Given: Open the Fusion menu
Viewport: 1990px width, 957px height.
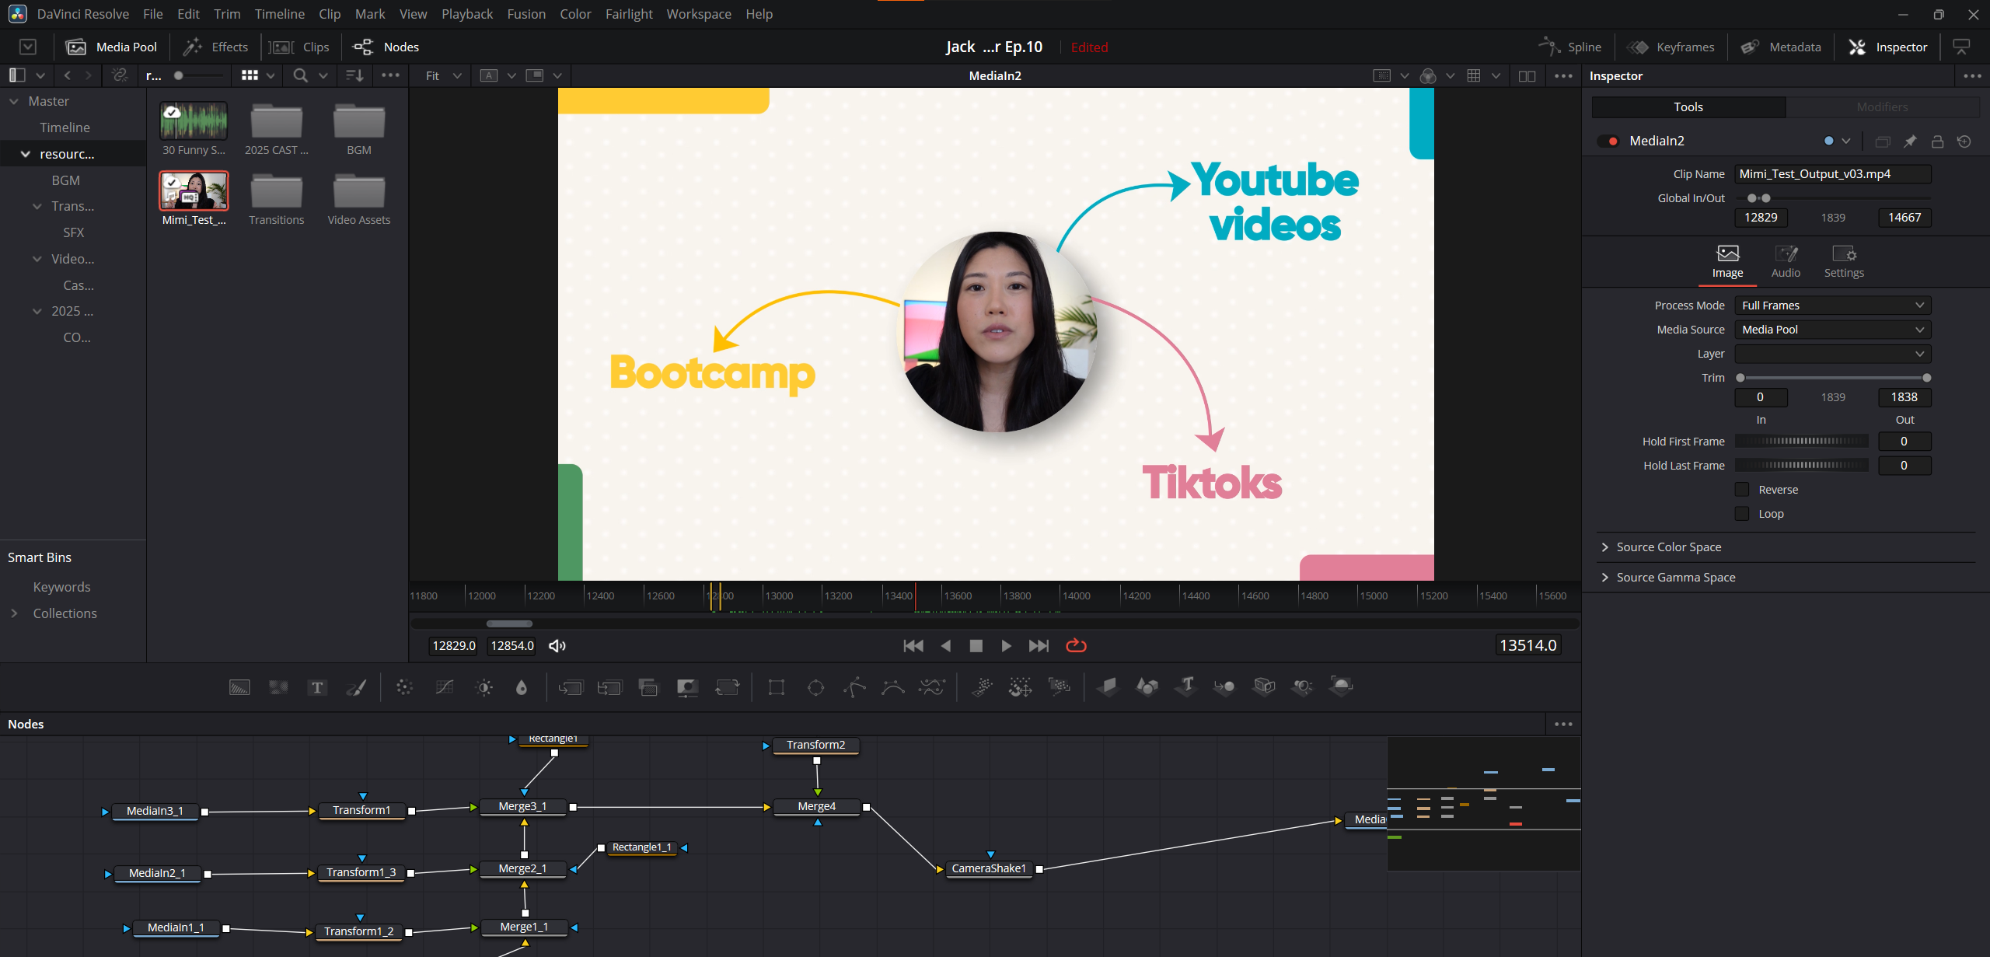Looking at the screenshot, I should (525, 14).
